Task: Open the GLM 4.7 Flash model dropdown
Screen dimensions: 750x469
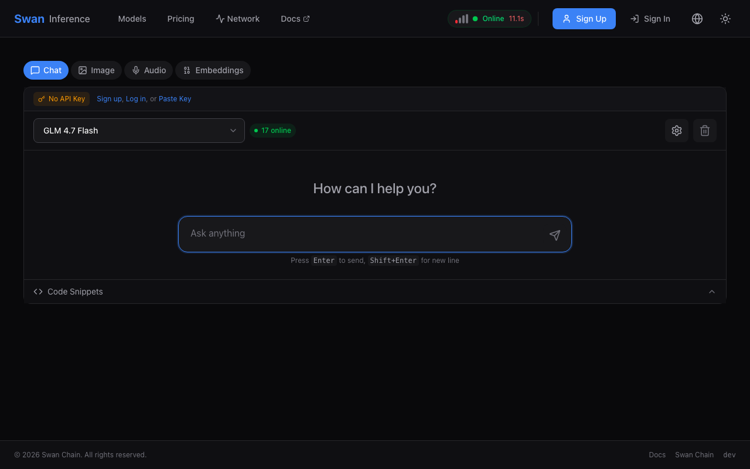Action: pyautogui.click(x=139, y=131)
